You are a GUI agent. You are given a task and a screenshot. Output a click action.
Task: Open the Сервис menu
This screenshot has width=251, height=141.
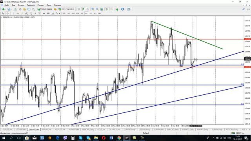(x=41, y=5)
